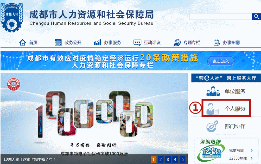Click the 成都市人力资源和社会保障局 site title
The width and height of the screenshot is (261, 164).
[x=92, y=15]
